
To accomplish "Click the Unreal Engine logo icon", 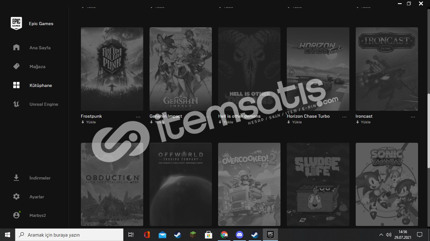I will (x=16, y=104).
